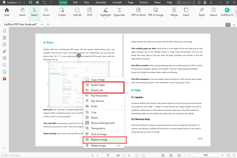
Task: Switch to the Protect tab
Action: 144,2
